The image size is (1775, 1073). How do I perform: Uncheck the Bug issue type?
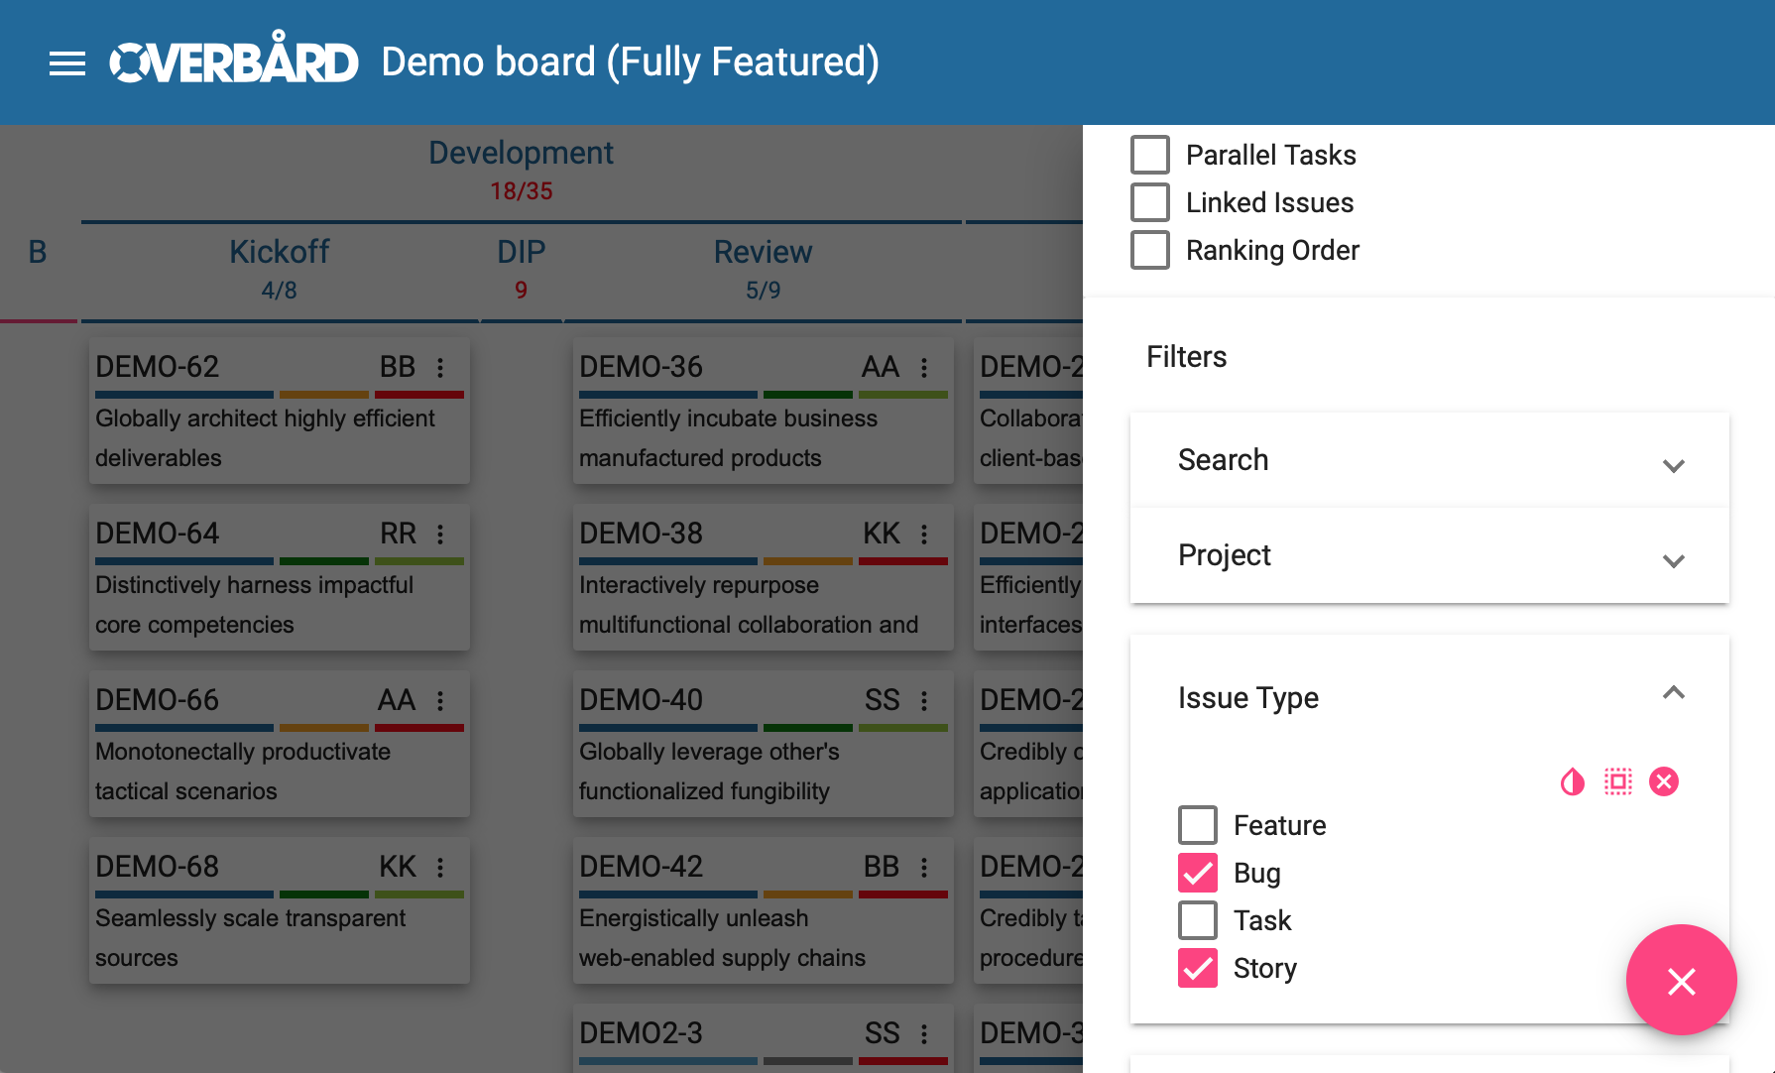click(1198, 874)
